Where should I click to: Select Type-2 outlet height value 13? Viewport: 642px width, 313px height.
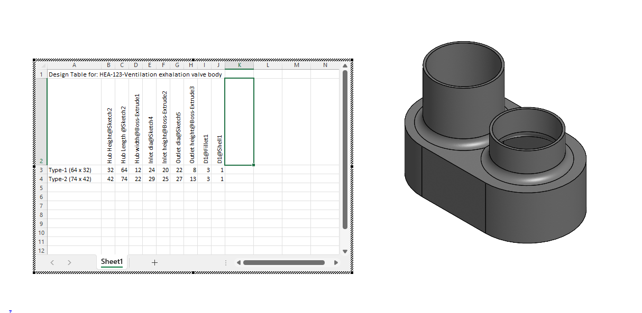[190, 179]
